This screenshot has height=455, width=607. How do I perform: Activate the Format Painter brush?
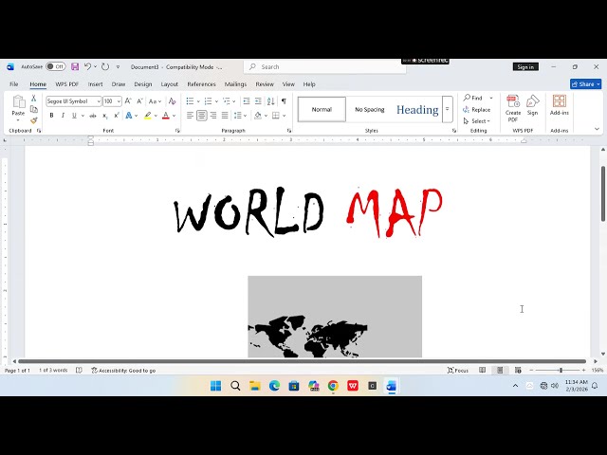click(x=34, y=120)
